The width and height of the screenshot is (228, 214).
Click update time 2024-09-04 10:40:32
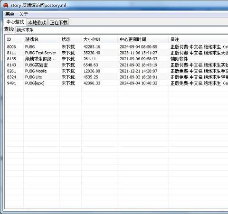coord(139,83)
